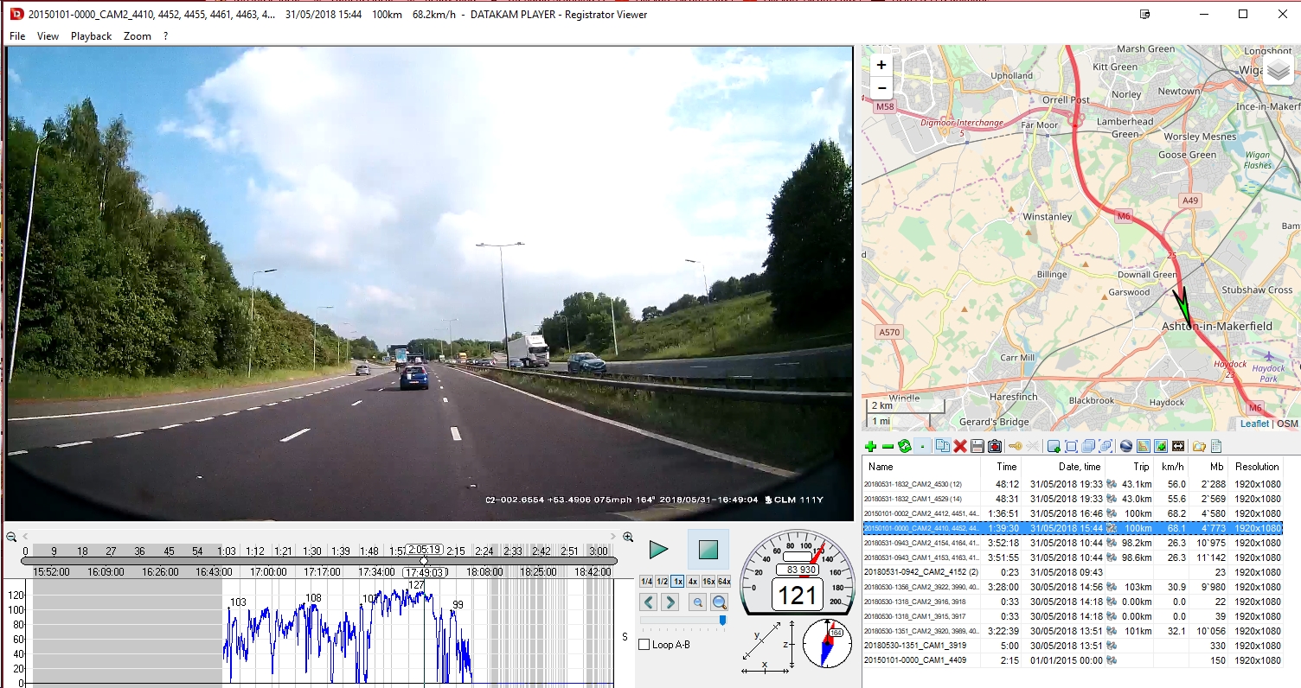1301x688 pixels.
Task: Set playback speed to 1/2
Action: click(662, 582)
